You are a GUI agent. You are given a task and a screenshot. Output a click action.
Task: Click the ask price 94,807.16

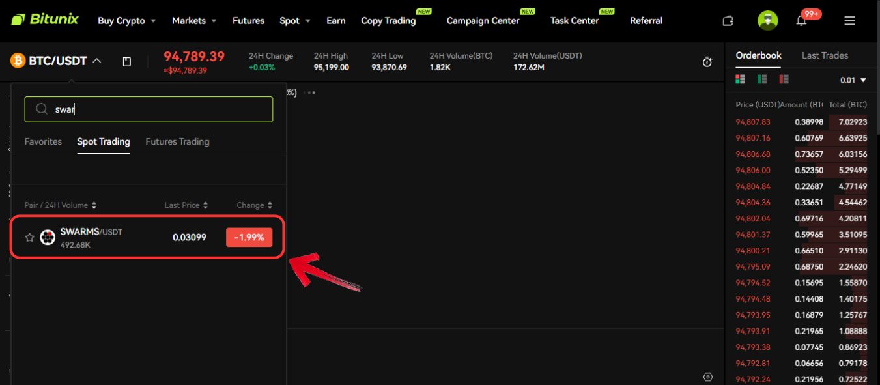[x=753, y=138]
